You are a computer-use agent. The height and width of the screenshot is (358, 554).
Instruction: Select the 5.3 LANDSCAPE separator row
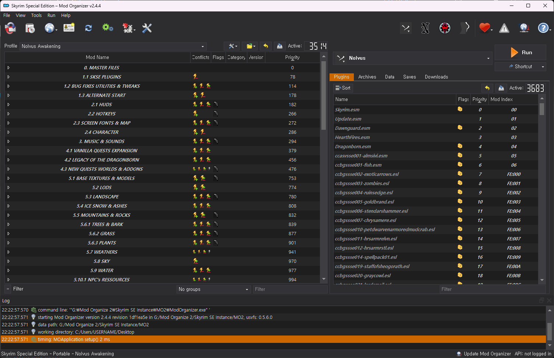[x=162, y=197]
